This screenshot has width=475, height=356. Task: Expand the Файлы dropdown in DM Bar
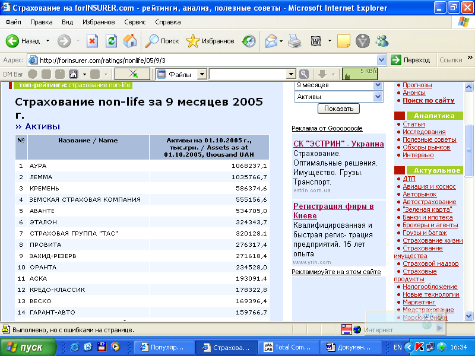click(x=202, y=74)
